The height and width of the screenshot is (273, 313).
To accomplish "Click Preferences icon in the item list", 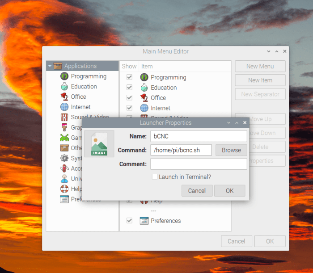I will (144, 221).
